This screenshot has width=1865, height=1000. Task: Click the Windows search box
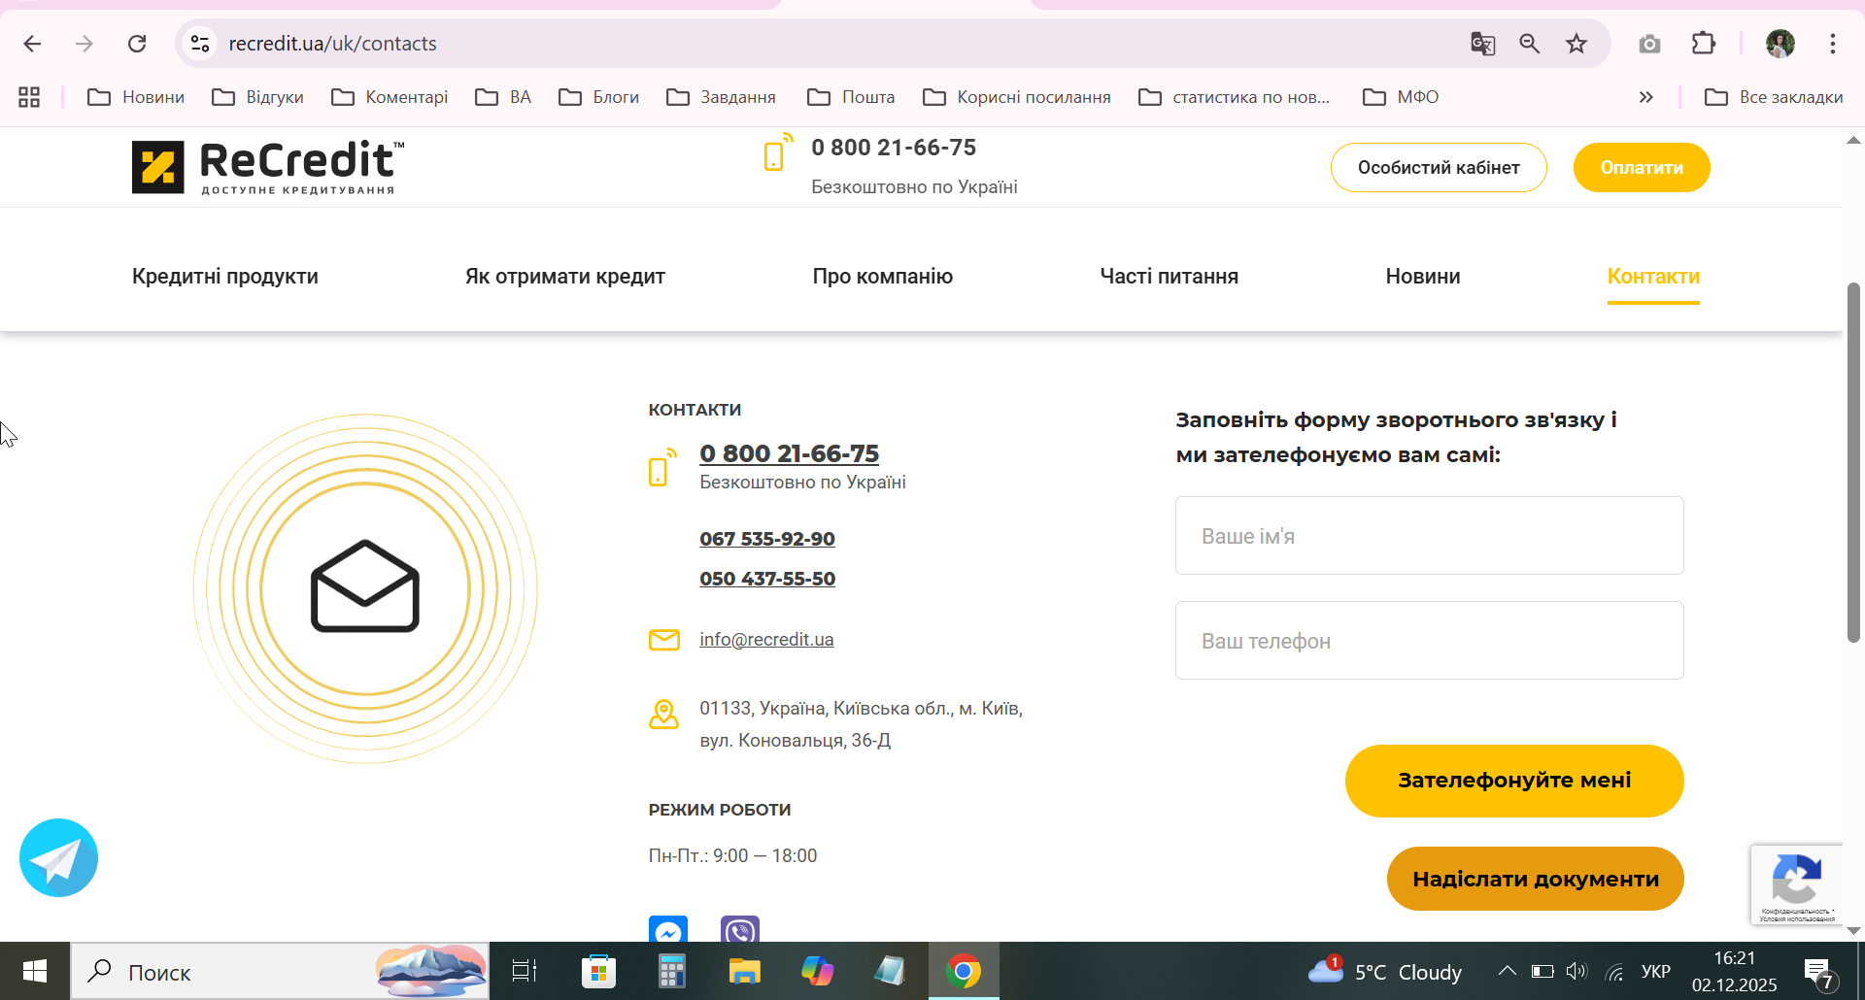pos(280,972)
